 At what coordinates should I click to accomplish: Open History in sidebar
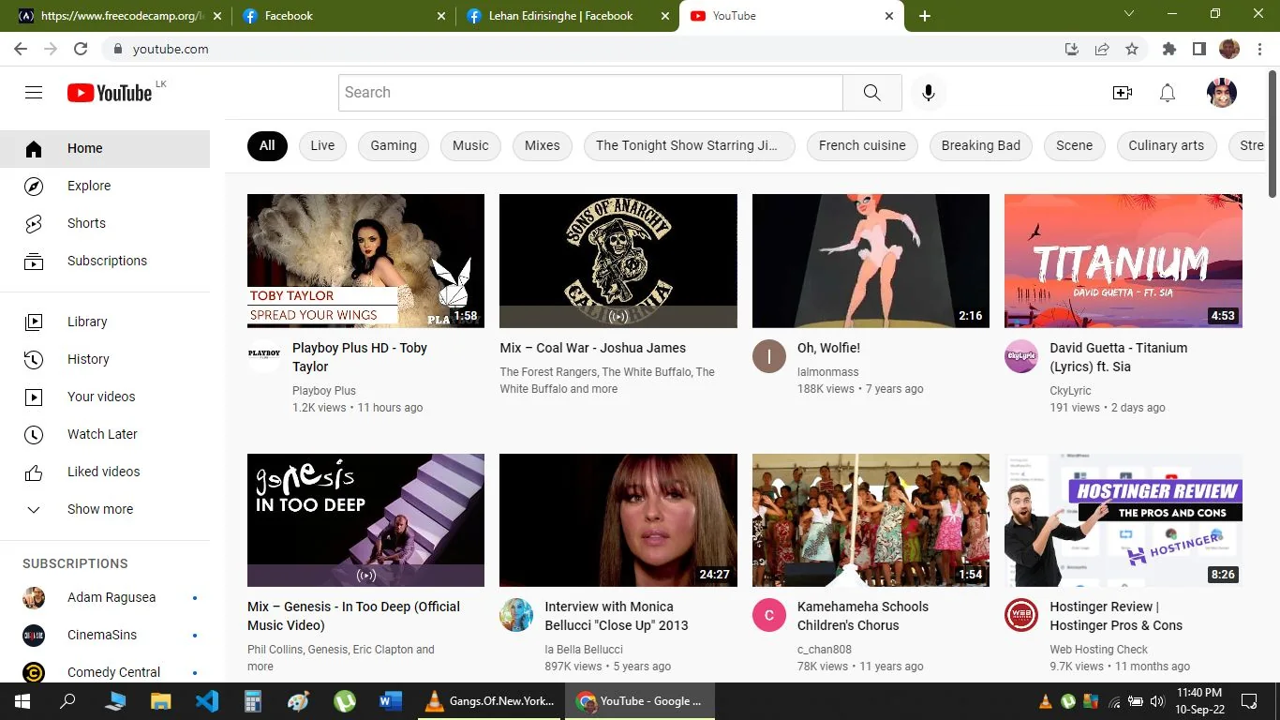tap(105, 359)
